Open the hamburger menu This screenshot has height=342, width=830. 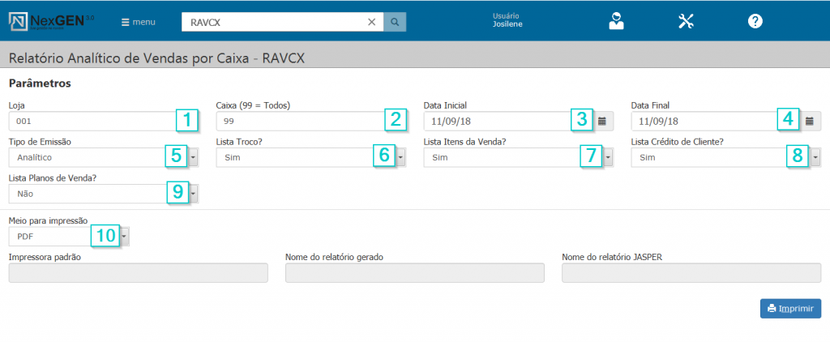(x=138, y=22)
